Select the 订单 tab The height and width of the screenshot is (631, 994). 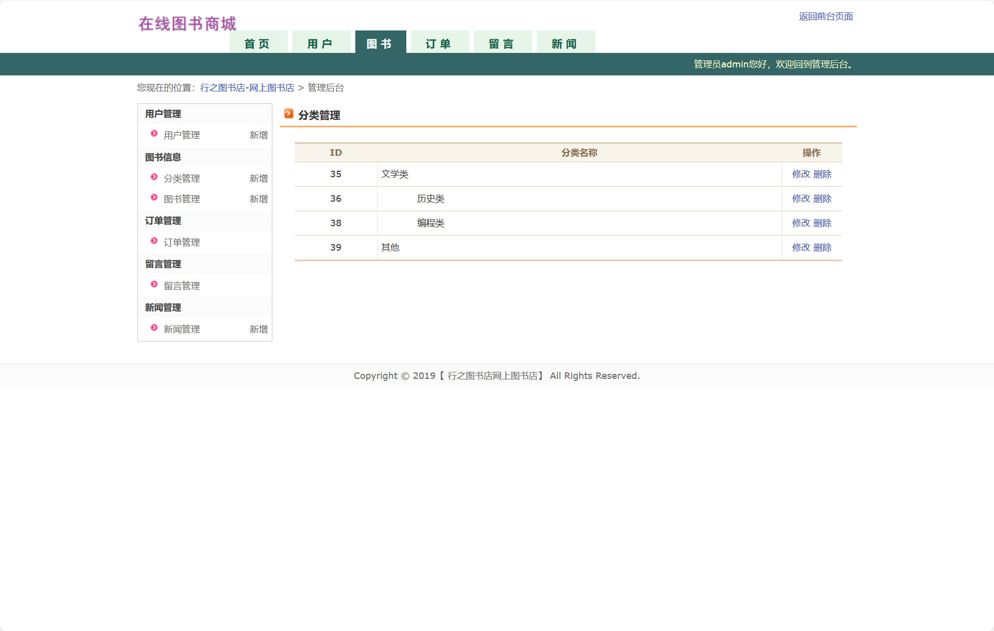[x=438, y=43]
